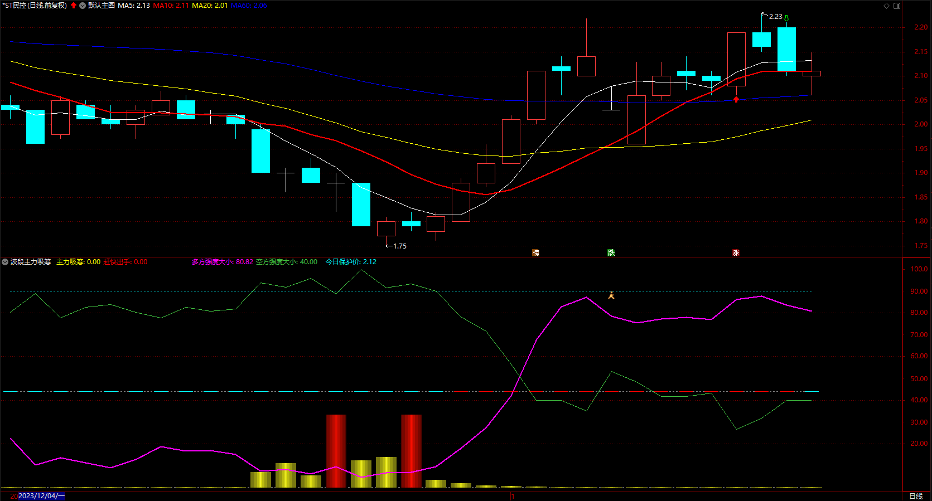This screenshot has width=932, height=501.
Task: Click the 赶快出手: 0.00 value
Action: click(125, 262)
